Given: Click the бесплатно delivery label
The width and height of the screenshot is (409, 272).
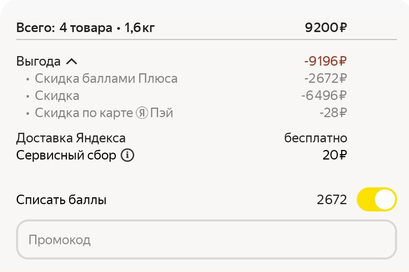Looking at the screenshot, I should 315,138.
